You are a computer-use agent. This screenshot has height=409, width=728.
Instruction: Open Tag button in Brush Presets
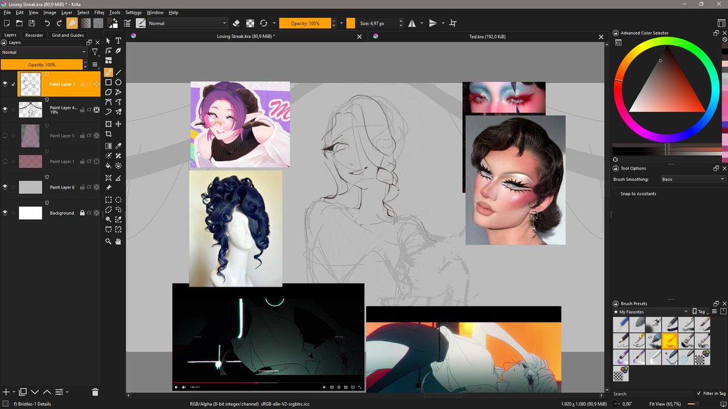[x=701, y=311]
